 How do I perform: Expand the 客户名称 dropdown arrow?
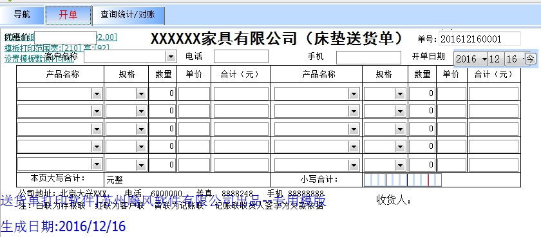coord(171,57)
